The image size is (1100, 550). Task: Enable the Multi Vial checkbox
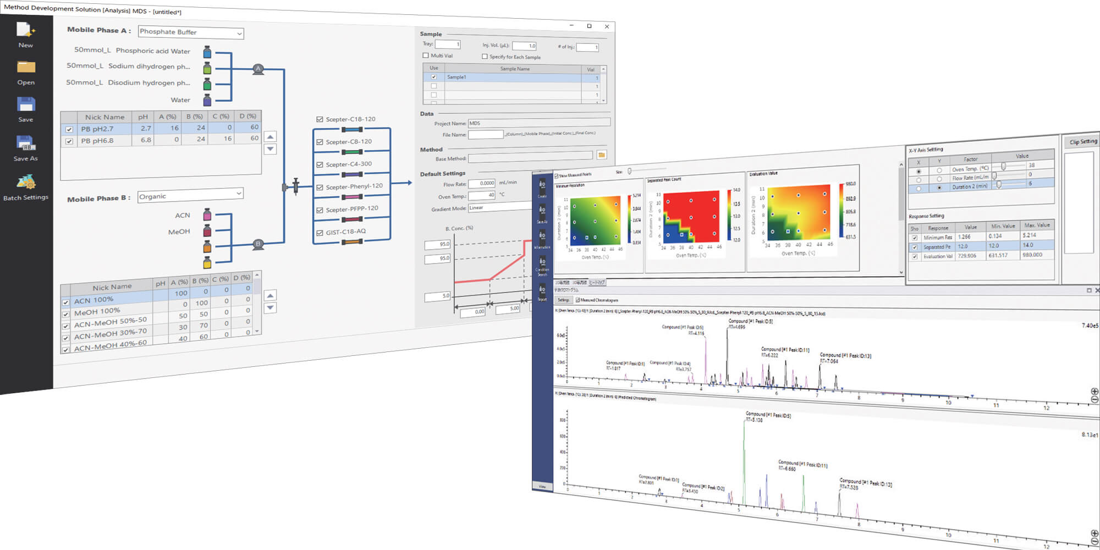tap(425, 55)
